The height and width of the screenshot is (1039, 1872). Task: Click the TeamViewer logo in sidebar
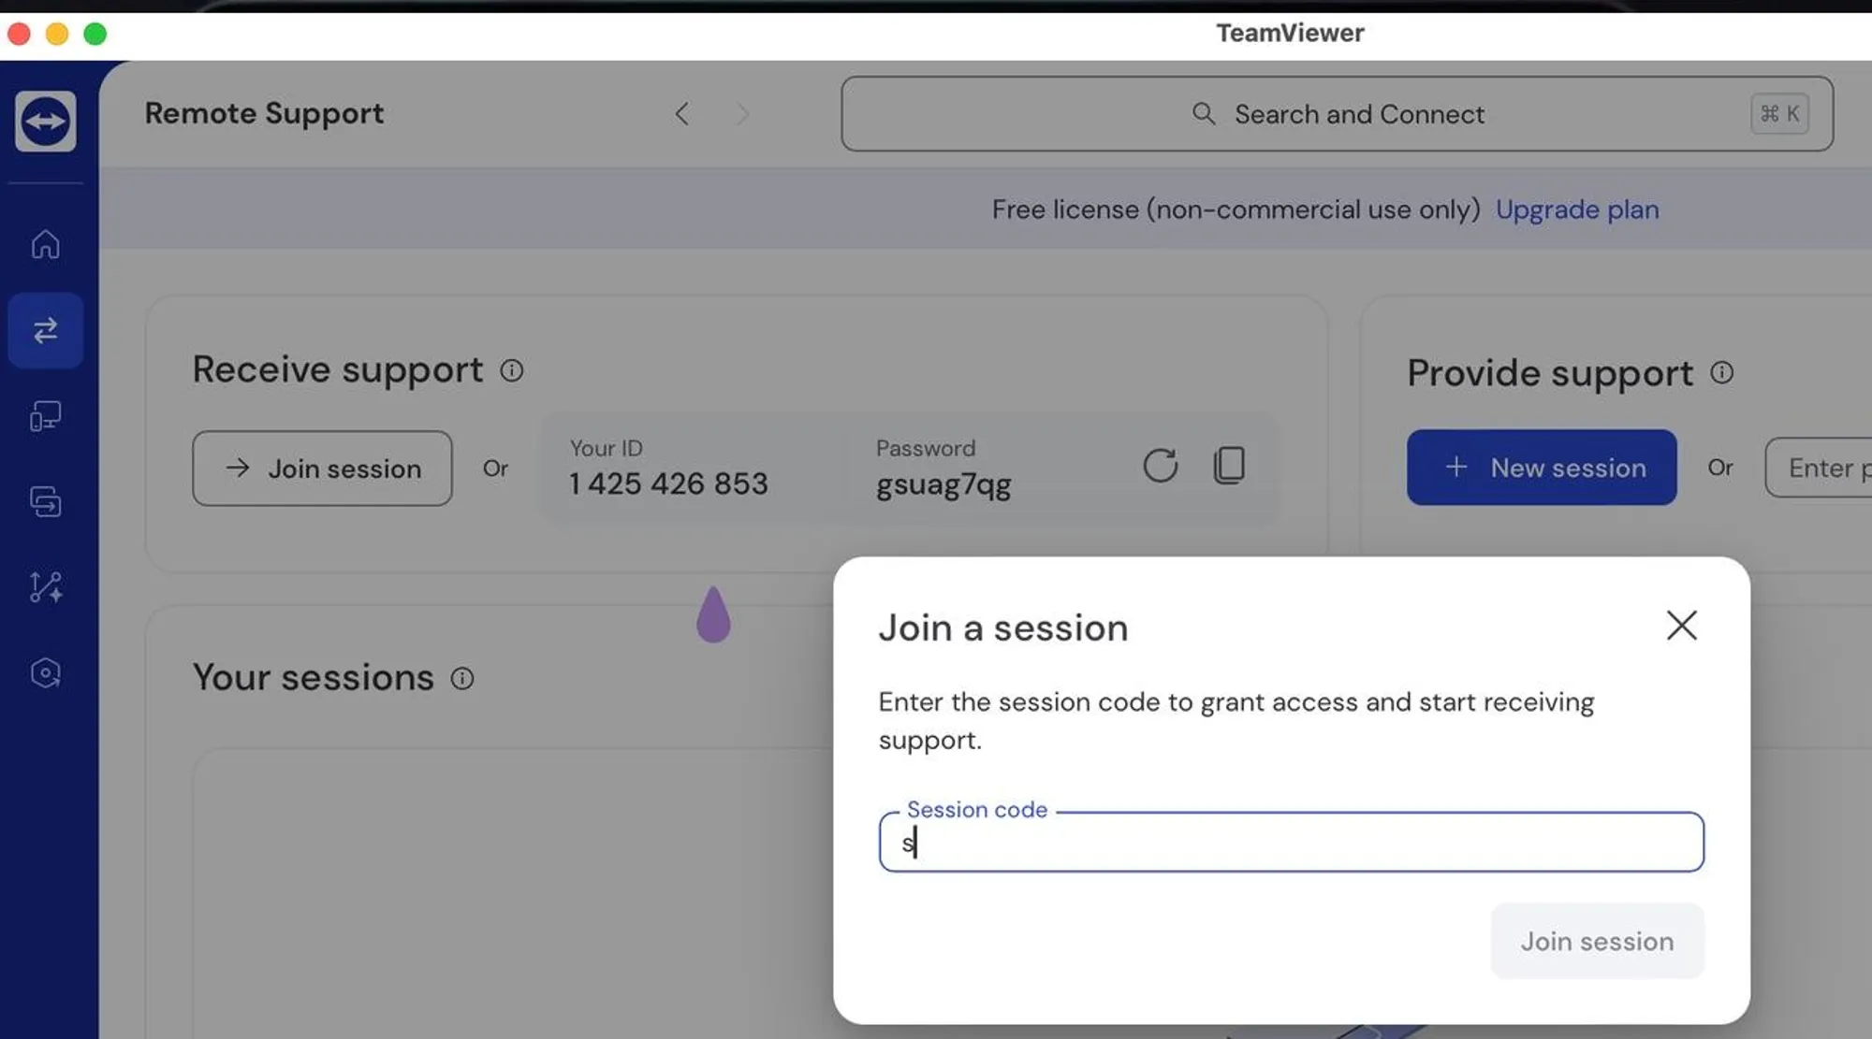tap(45, 121)
